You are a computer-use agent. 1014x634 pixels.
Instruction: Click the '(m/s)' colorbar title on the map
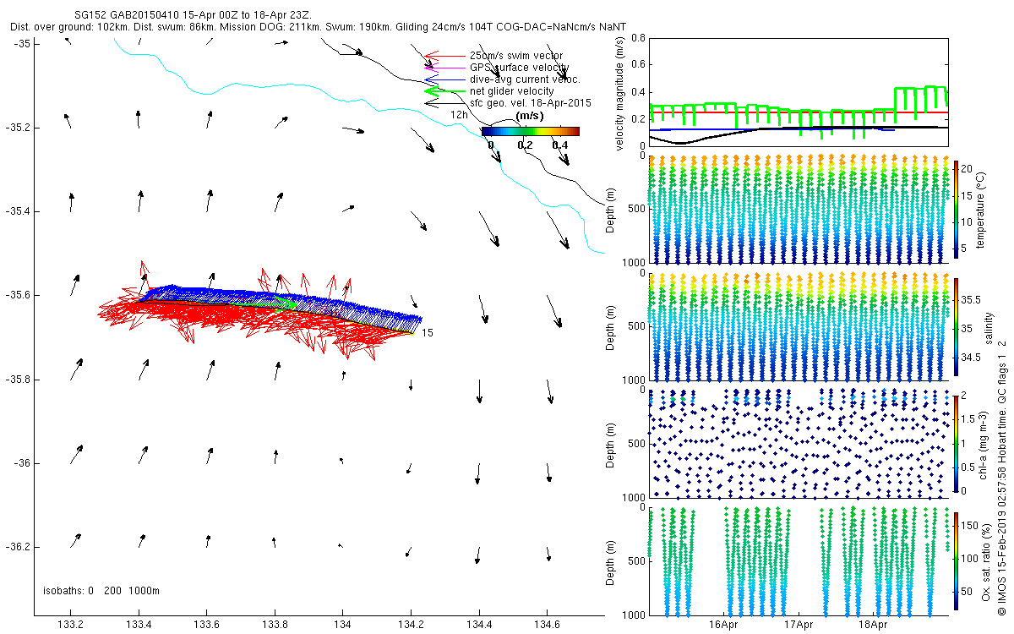(x=529, y=116)
